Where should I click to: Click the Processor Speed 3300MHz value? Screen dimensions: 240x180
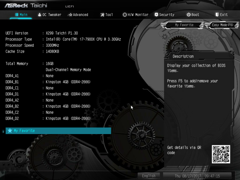click(x=52, y=45)
